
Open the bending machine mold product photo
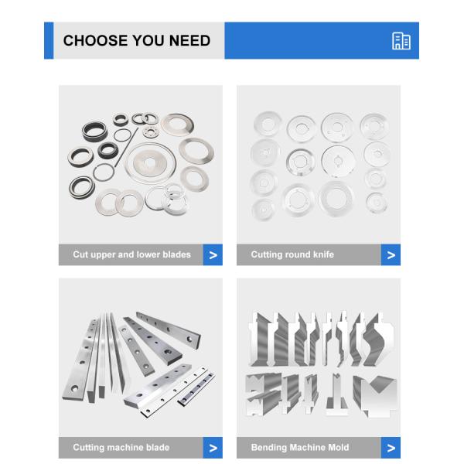pos(319,357)
